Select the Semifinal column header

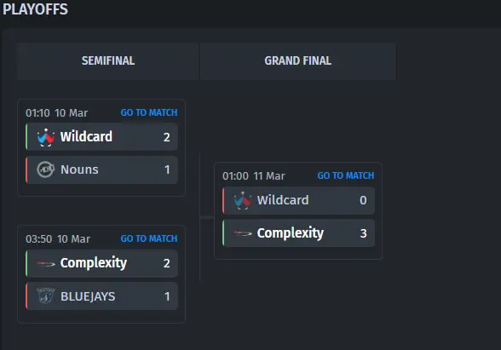pos(108,60)
